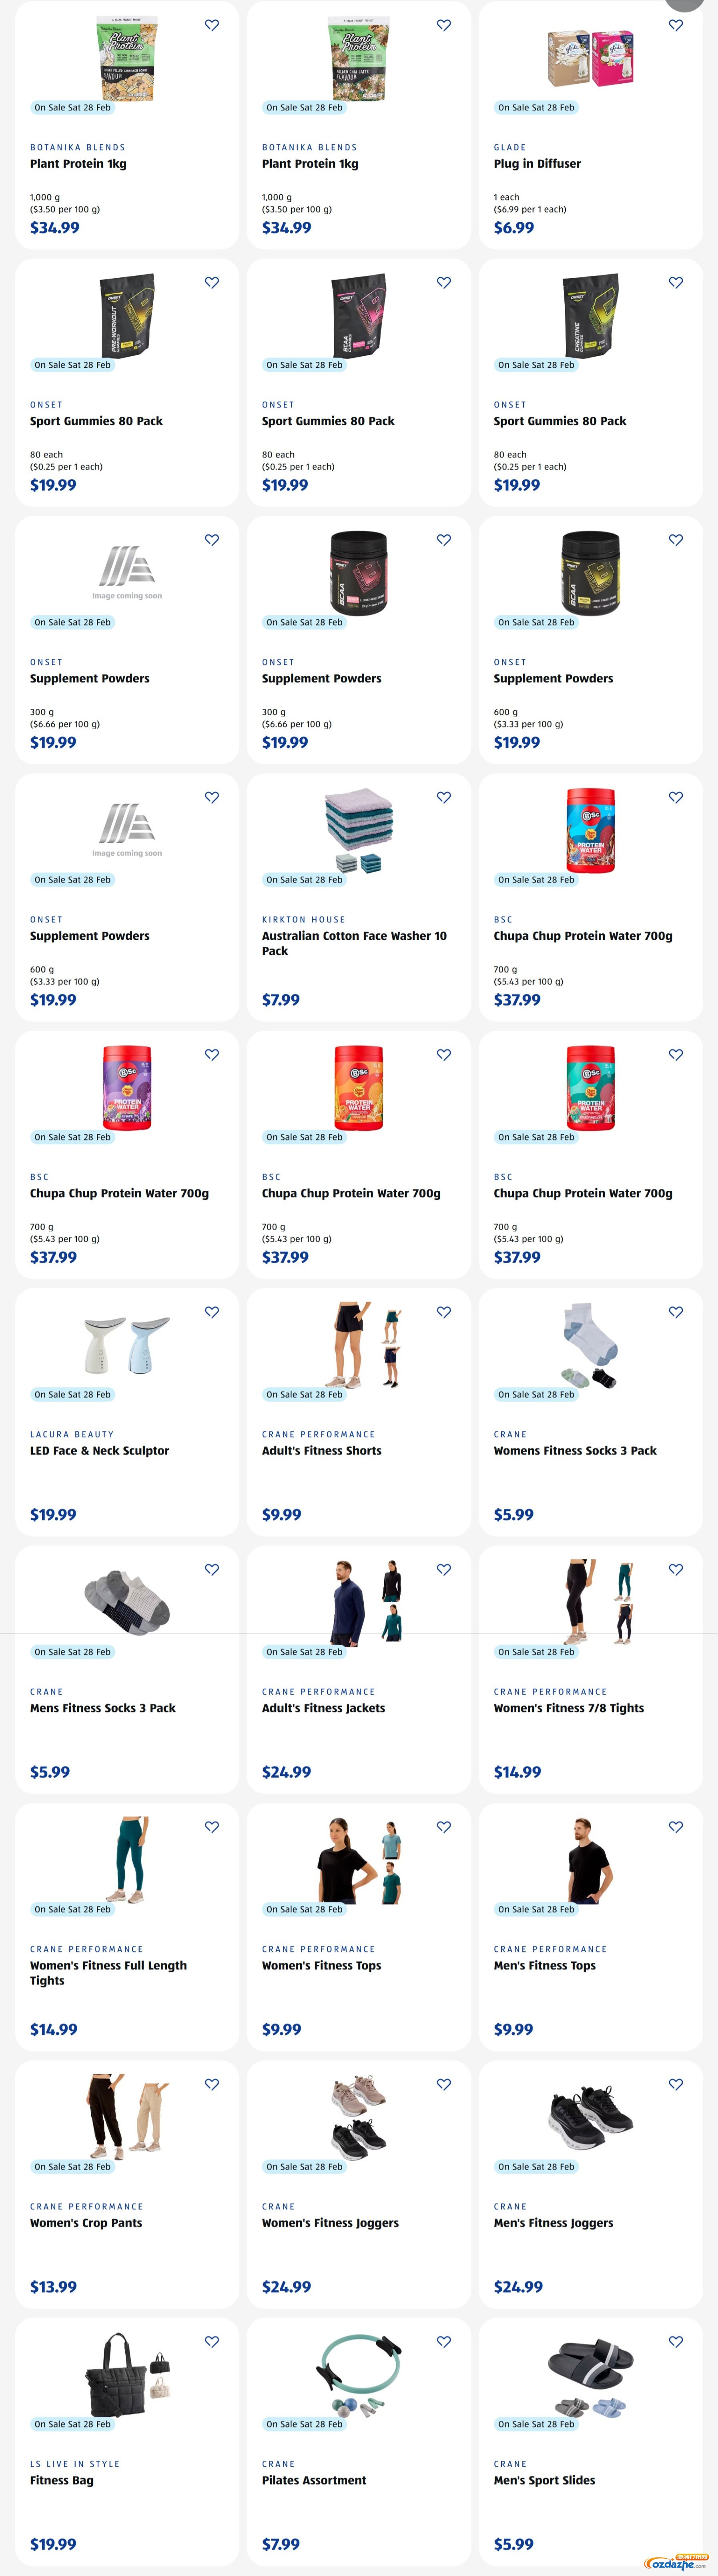Heart the Fitness Bag product

tap(212, 2341)
